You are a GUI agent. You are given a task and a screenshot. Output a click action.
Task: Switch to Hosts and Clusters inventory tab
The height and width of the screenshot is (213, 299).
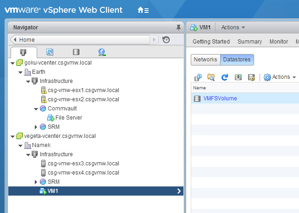pyautogui.click(x=23, y=52)
